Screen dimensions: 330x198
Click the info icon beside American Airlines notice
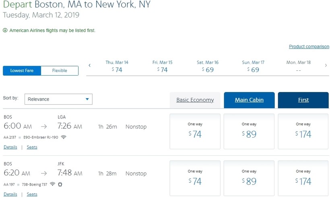pos(5,30)
